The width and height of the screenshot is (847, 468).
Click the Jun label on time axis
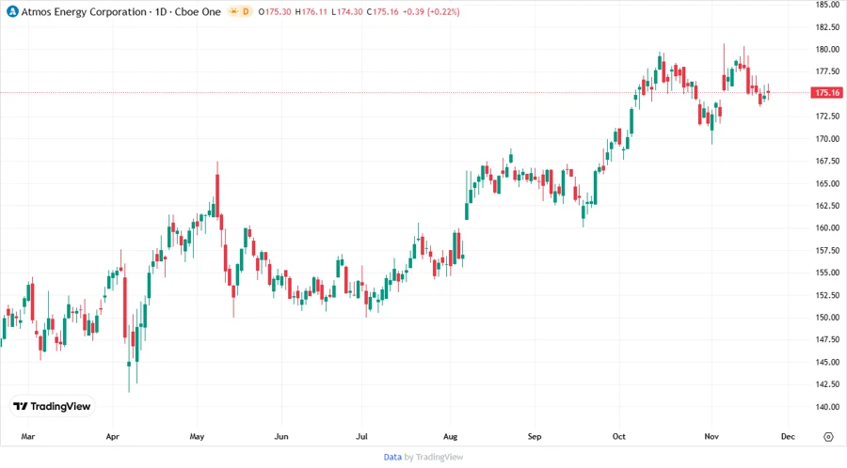tap(281, 437)
